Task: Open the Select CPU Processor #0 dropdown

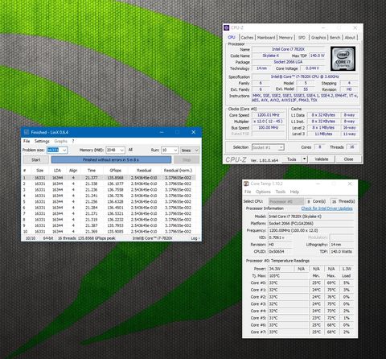Action: pyautogui.click(x=286, y=201)
